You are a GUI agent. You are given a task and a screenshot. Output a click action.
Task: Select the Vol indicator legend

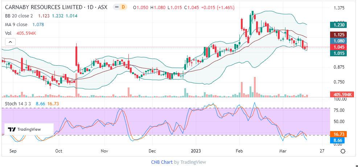tap(8, 33)
